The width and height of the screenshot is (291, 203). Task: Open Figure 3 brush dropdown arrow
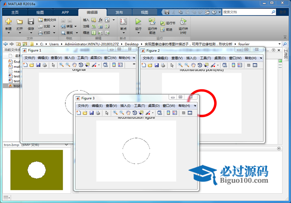153,113
